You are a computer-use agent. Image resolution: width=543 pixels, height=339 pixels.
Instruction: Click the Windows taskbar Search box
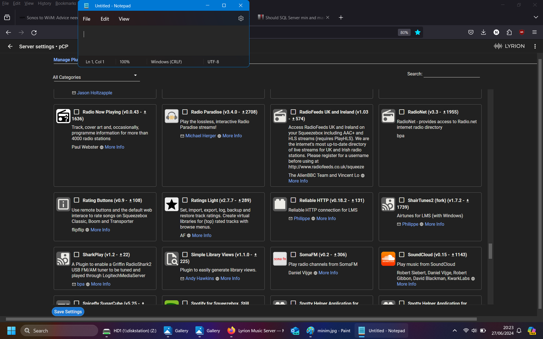click(59, 331)
